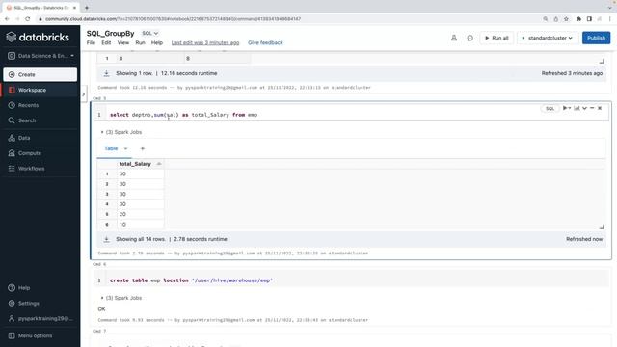The height and width of the screenshot is (347, 617).
Task: Open the browser extensions puzzle icon
Action: (x=578, y=19)
